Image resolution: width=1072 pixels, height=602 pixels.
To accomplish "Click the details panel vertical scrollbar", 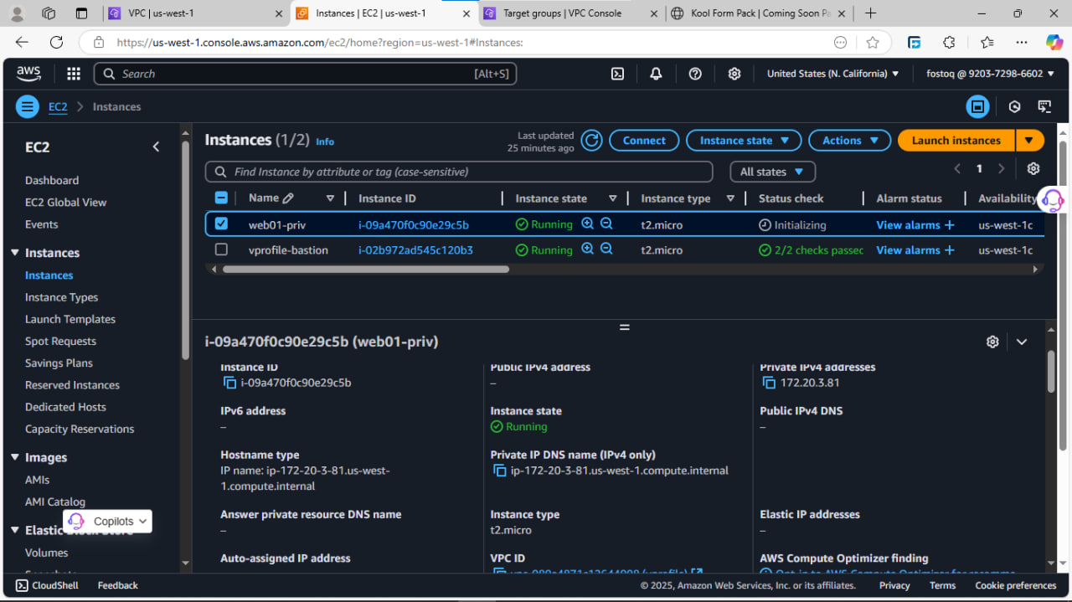I will pos(1051,373).
